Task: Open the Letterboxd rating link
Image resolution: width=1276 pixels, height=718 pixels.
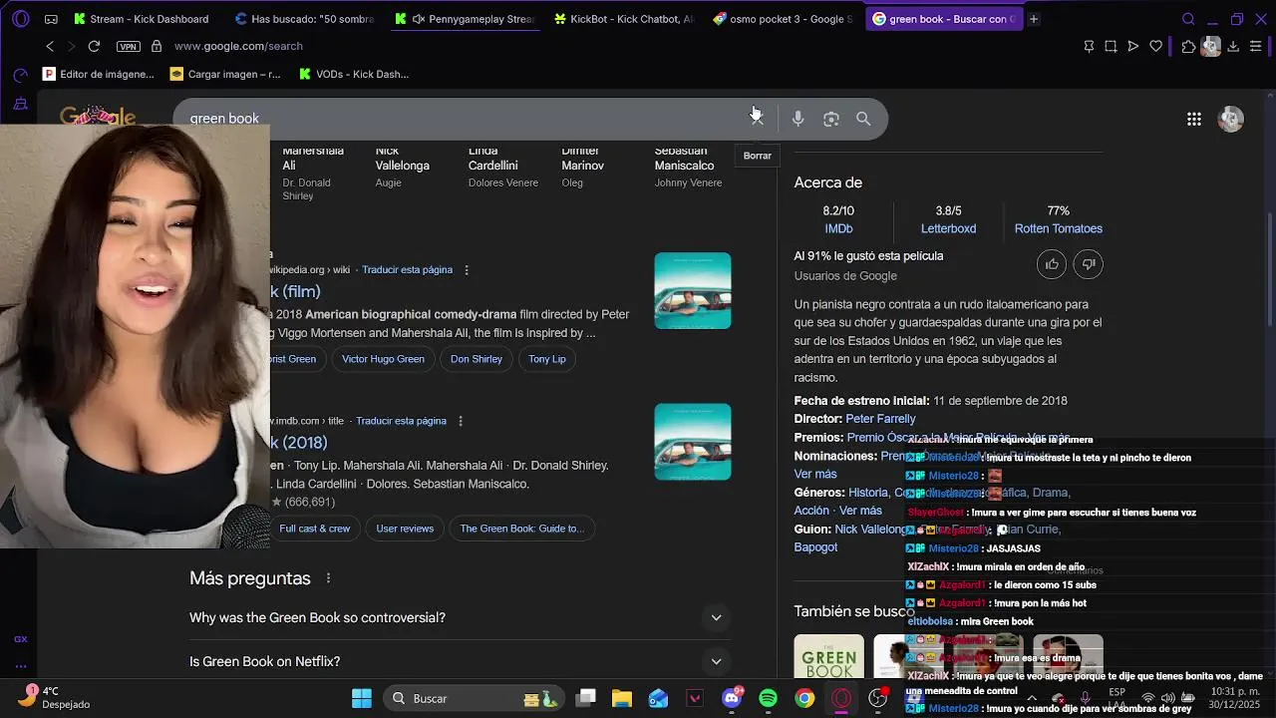Action: (x=948, y=229)
